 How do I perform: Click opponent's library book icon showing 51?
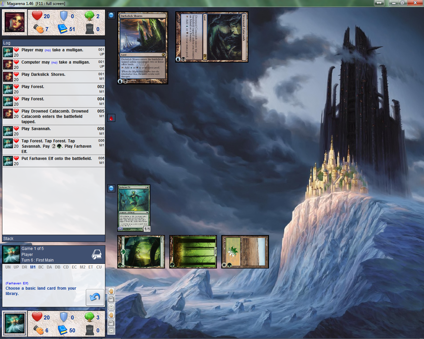point(63,29)
